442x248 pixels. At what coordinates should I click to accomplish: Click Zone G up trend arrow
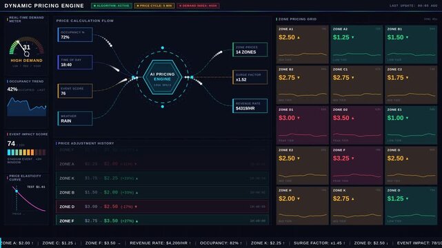407,158
